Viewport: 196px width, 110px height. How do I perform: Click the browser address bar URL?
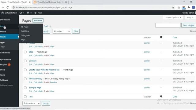pos(44,7)
